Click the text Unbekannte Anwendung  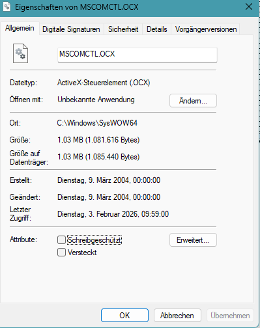(96, 100)
